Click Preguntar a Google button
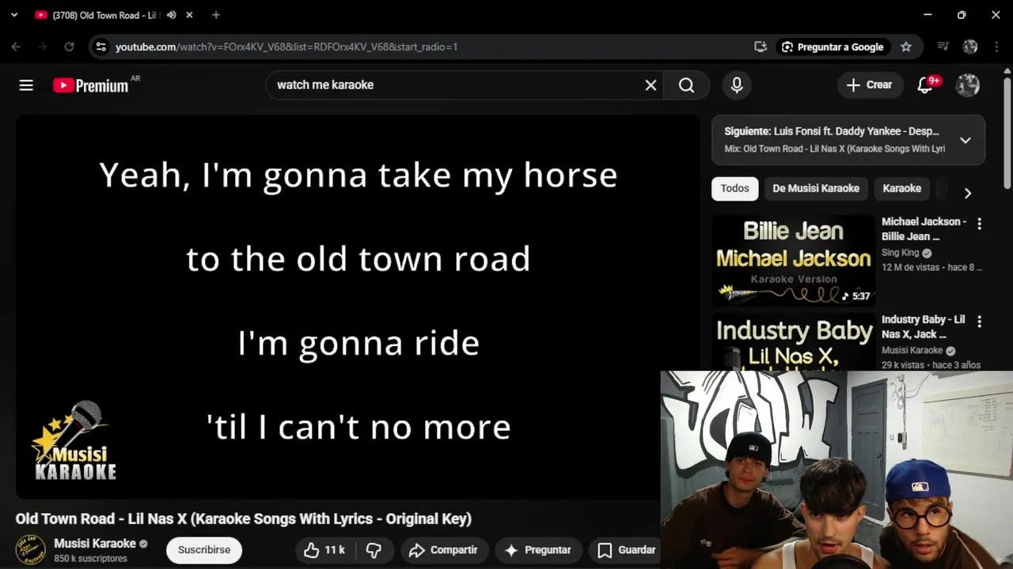The width and height of the screenshot is (1013, 569). (832, 47)
